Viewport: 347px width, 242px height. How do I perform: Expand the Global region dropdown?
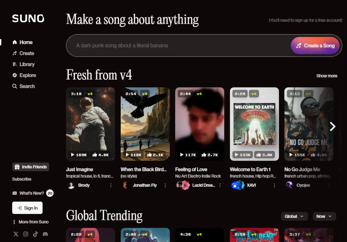(294, 216)
